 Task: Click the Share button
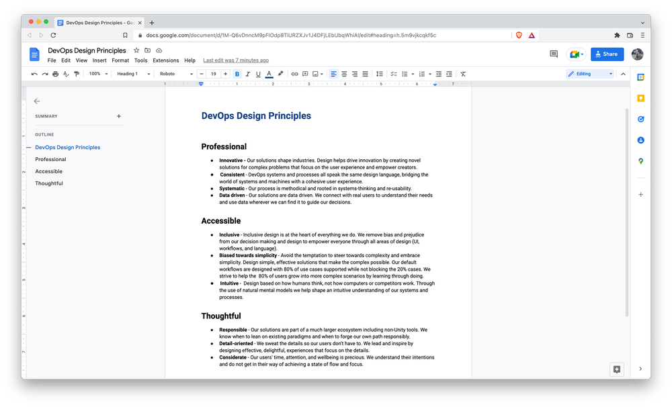point(607,54)
